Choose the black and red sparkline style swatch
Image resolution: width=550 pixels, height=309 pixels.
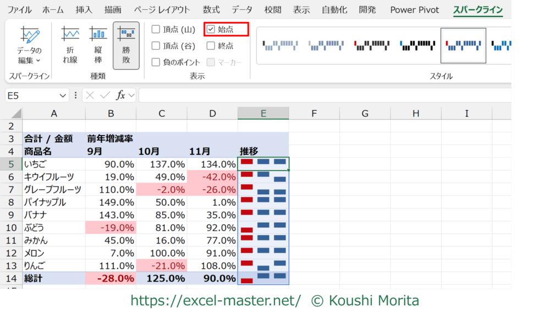372,45
